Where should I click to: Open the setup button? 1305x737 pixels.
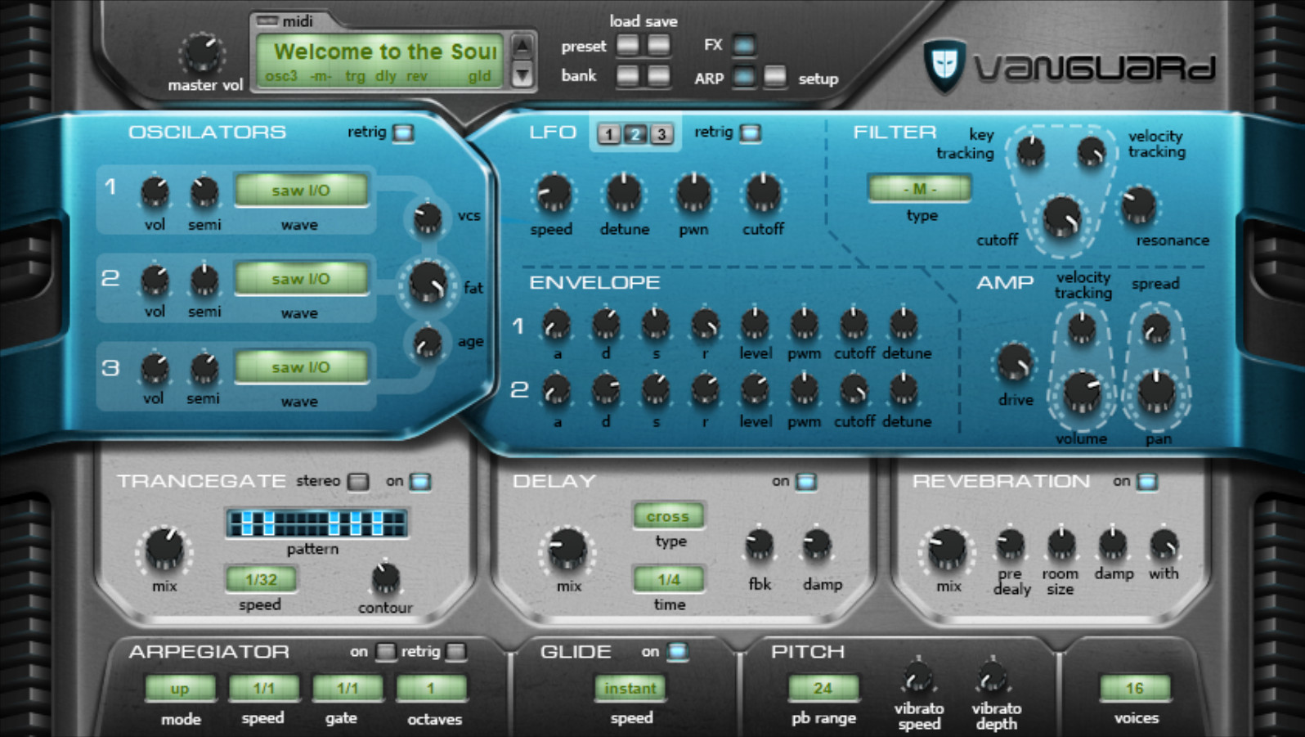click(x=774, y=77)
